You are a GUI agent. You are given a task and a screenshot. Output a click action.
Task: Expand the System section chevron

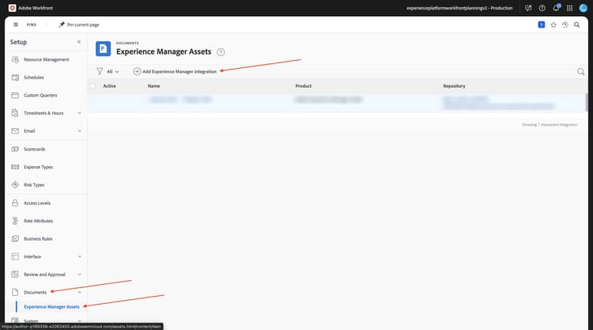tap(79, 321)
